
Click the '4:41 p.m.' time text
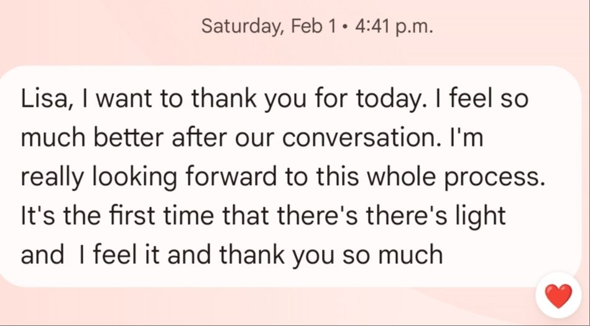(392, 27)
